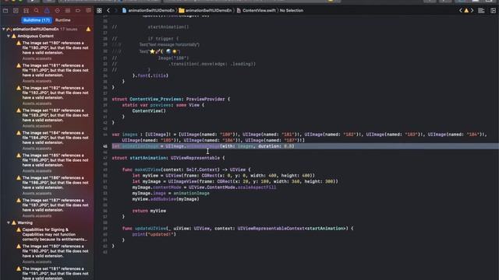Select the Issue navigator triangle icon

pyautogui.click(x=47, y=10)
